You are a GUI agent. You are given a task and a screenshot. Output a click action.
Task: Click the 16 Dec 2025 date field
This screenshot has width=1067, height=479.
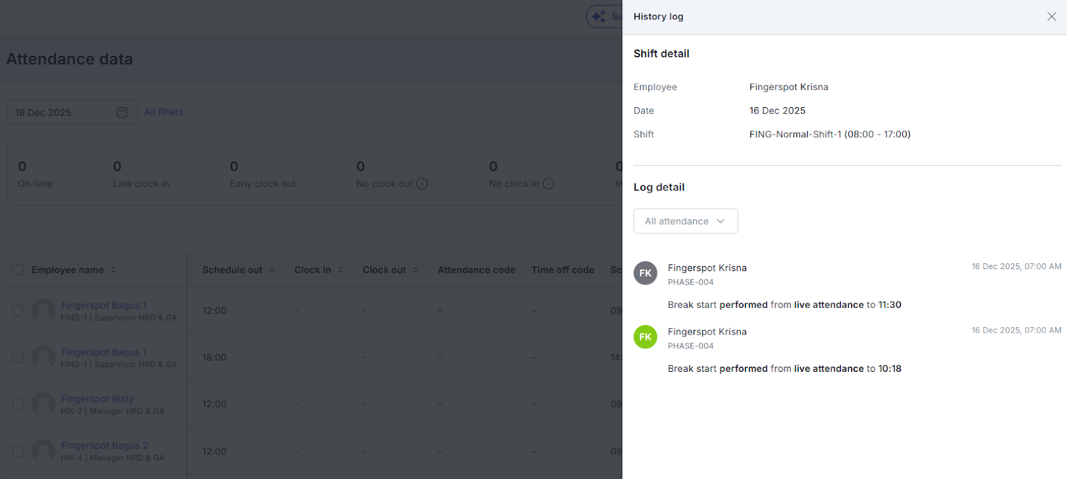pos(60,113)
